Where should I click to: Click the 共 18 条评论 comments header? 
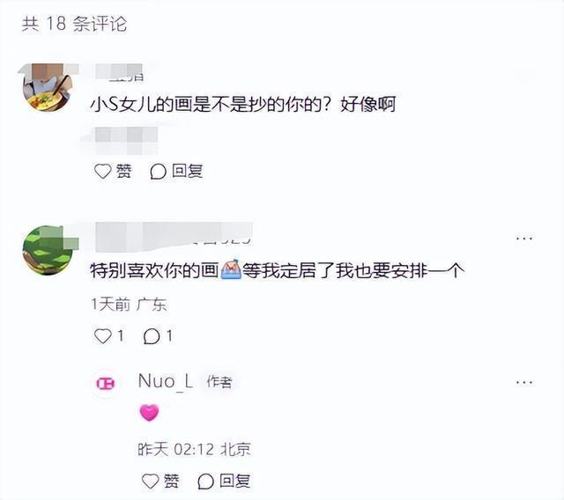pos(74,24)
